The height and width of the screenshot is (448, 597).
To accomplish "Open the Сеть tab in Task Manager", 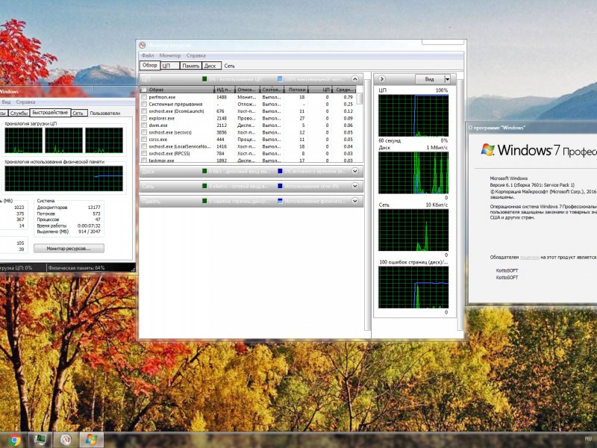I will tap(78, 113).
